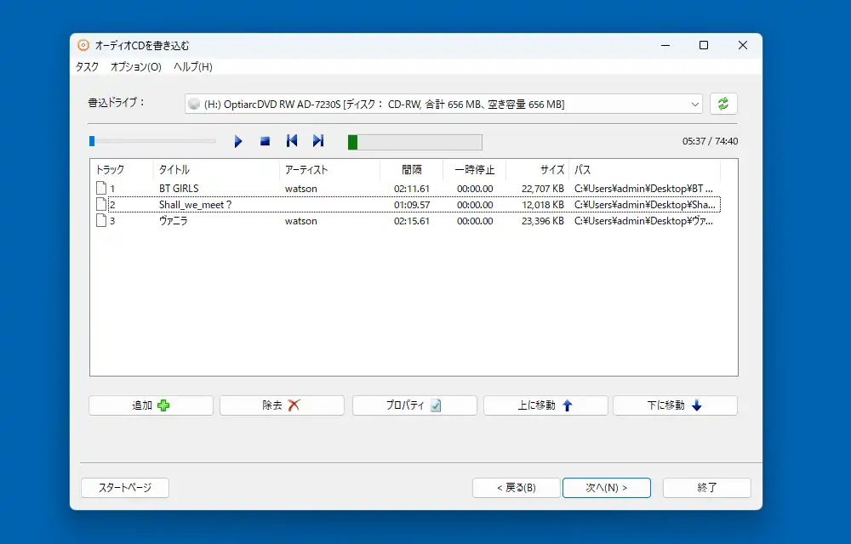851x544 pixels.
Task: Click file icon of track 3 ヴァニラ
Action: tap(101, 221)
